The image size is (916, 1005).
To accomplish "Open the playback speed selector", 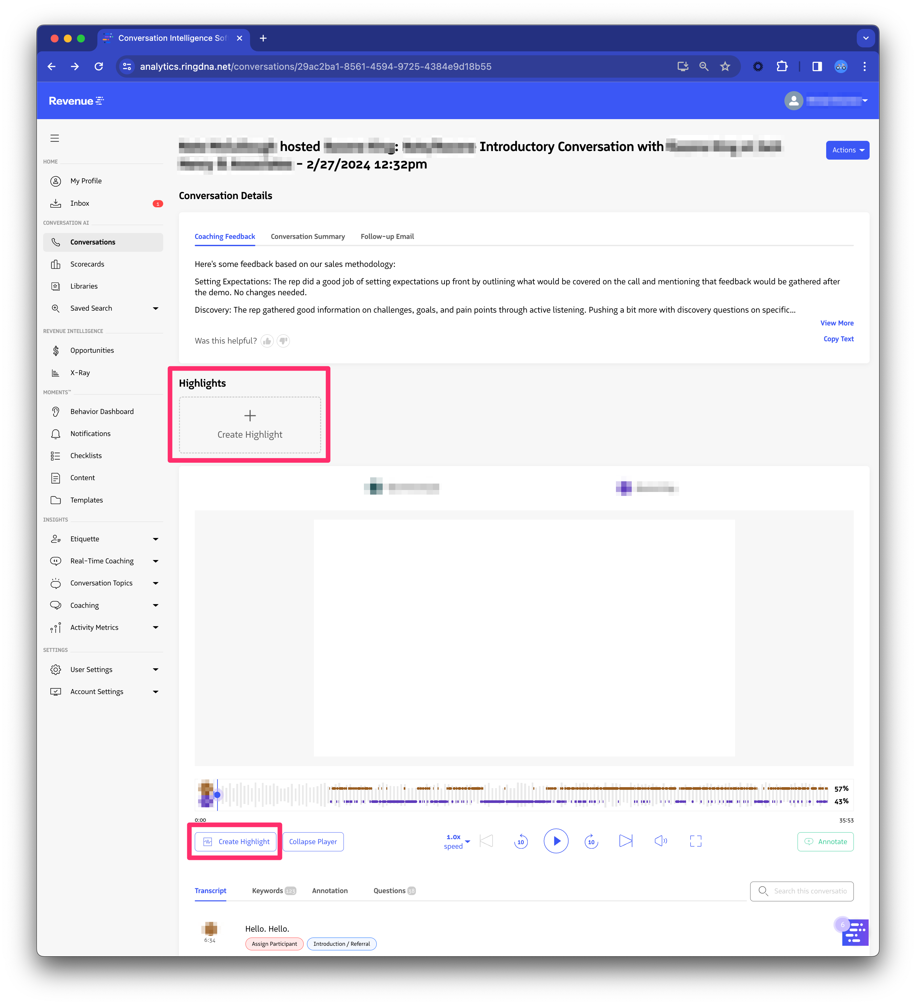I will coord(455,841).
